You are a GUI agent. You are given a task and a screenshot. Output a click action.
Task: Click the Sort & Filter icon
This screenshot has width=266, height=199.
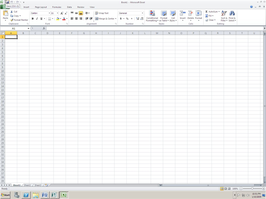point(224,16)
